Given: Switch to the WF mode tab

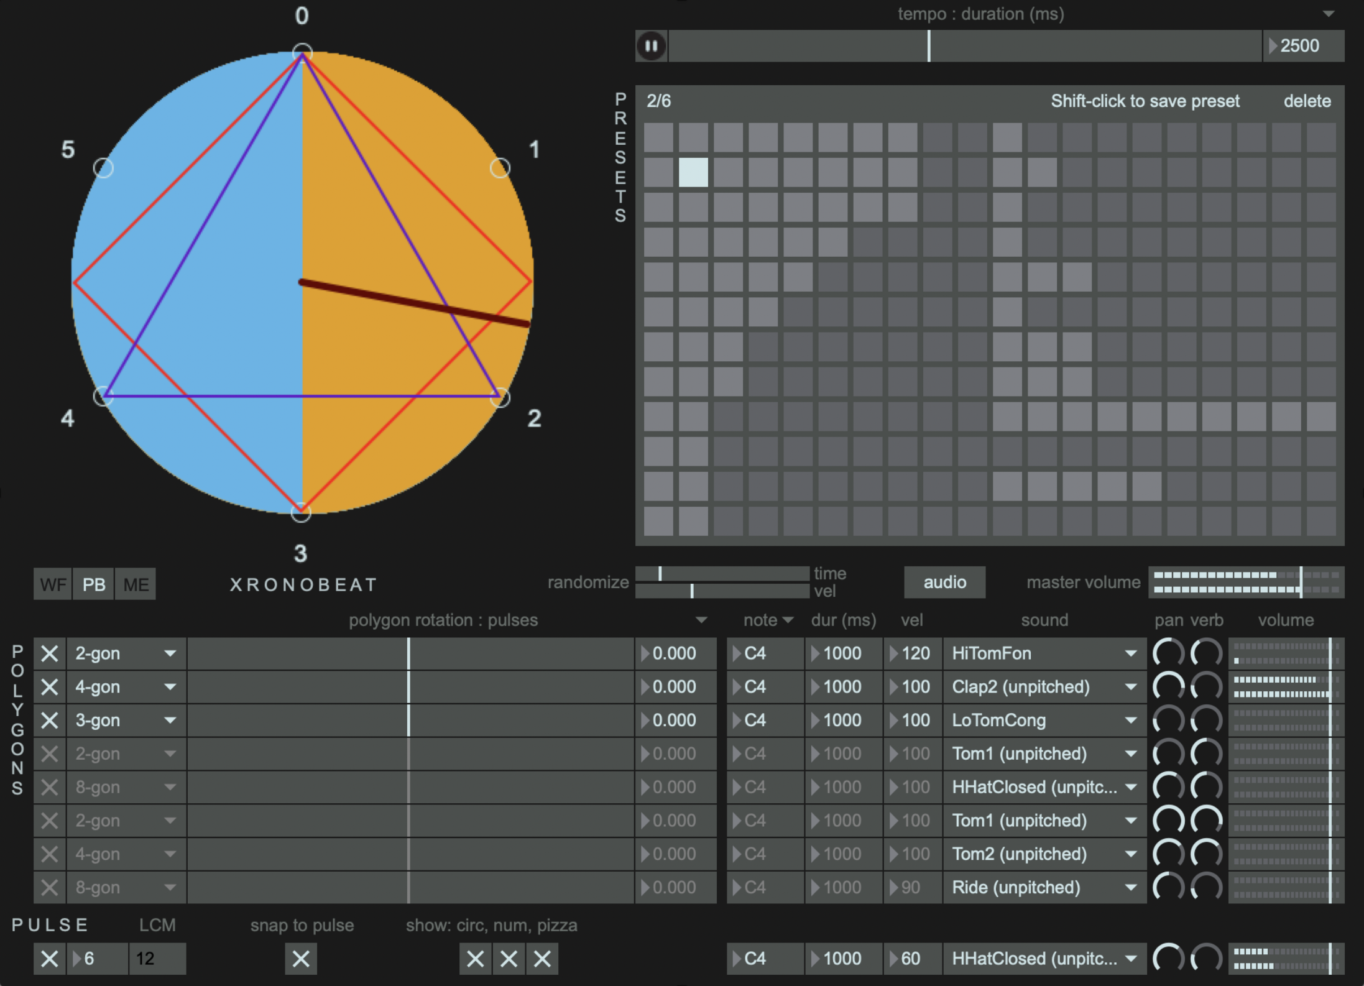Looking at the screenshot, I should [x=53, y=583].
